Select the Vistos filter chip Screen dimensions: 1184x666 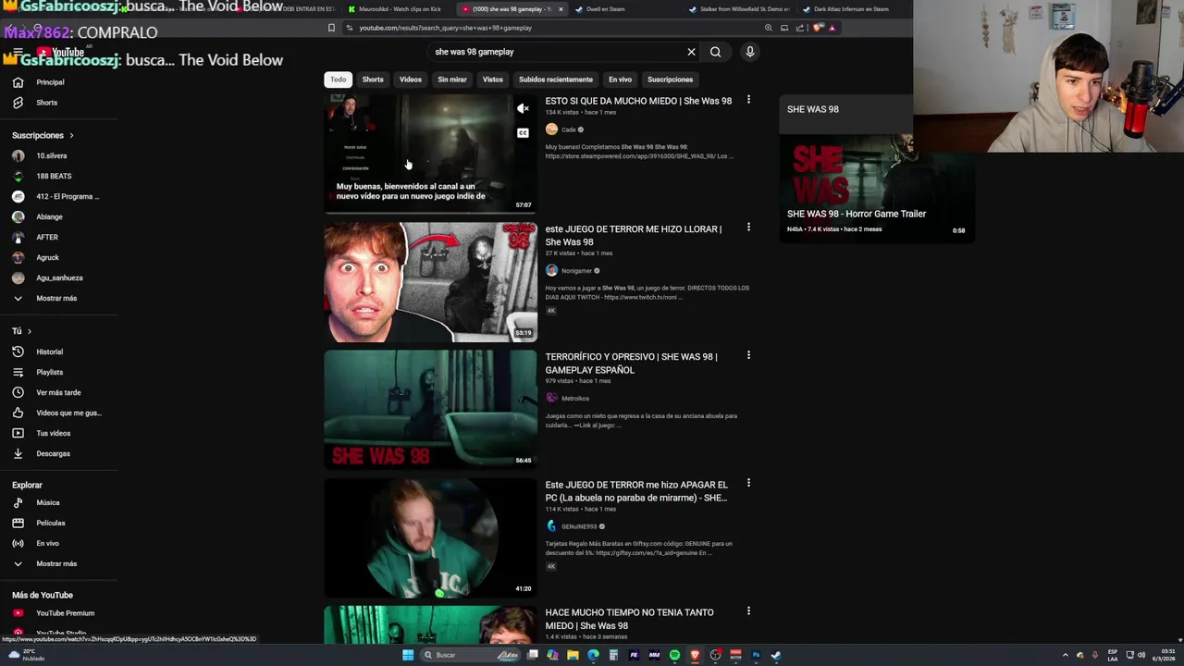coord(493,80)
